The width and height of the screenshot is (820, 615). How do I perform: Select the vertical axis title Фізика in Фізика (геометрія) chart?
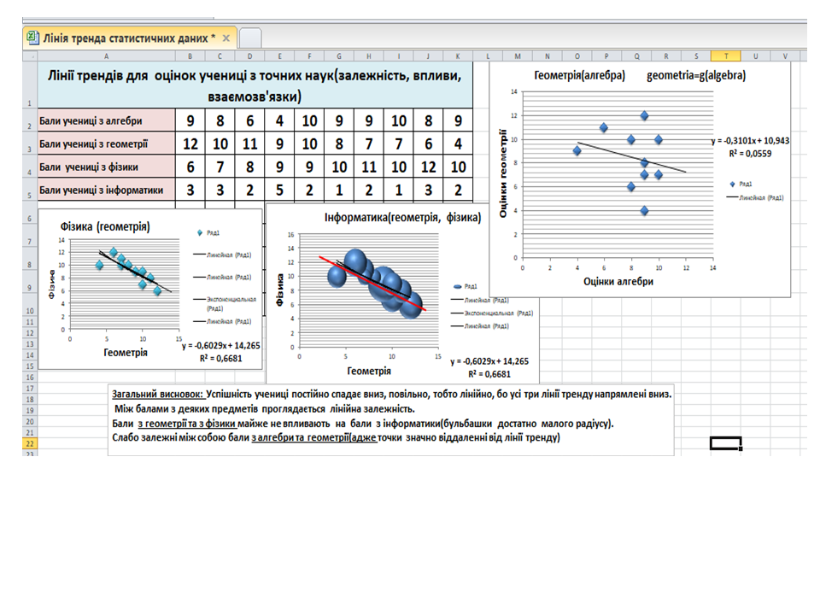[52, 284]
